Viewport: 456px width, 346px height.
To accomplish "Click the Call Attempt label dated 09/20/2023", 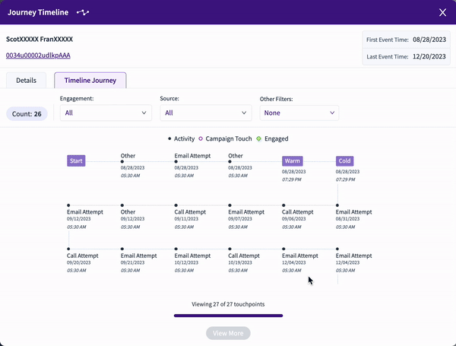I will [x=83, y=256].
